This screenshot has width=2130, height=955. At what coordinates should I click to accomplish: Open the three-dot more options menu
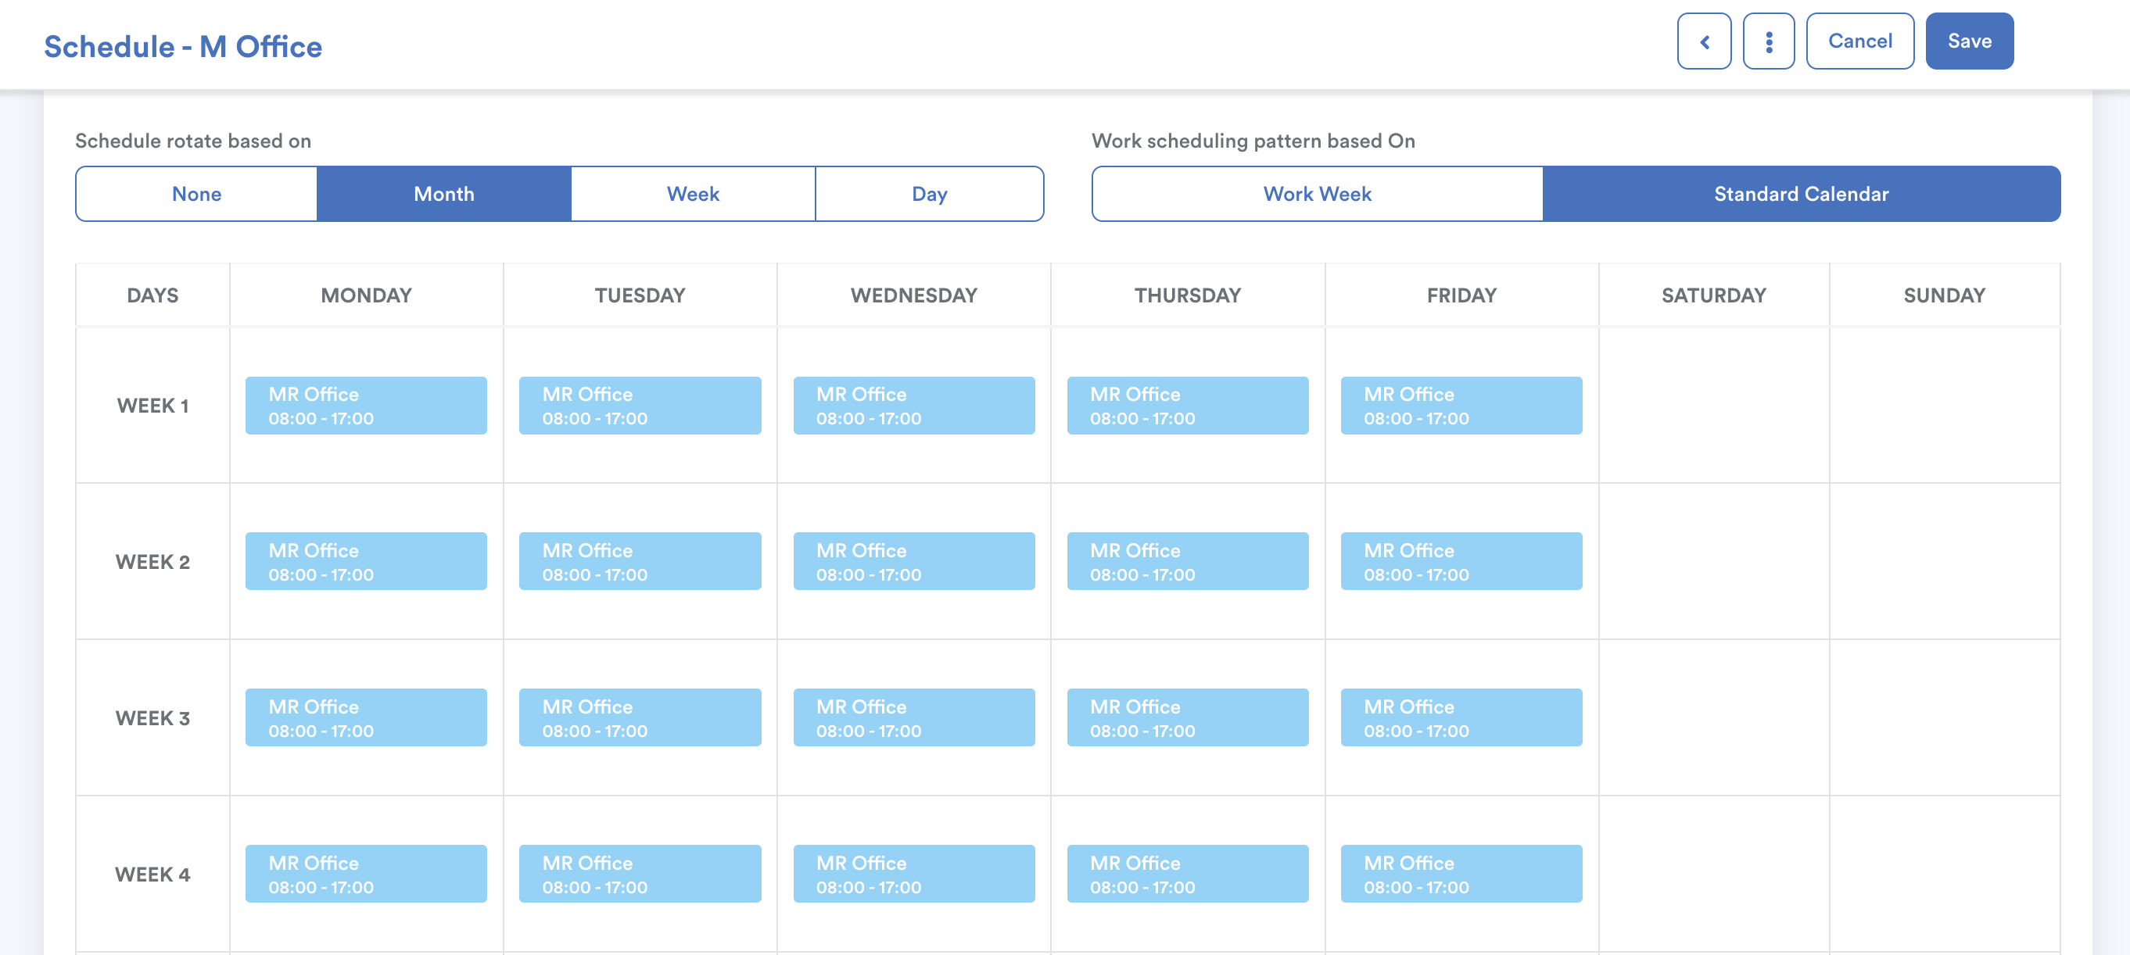point(1768,41)
